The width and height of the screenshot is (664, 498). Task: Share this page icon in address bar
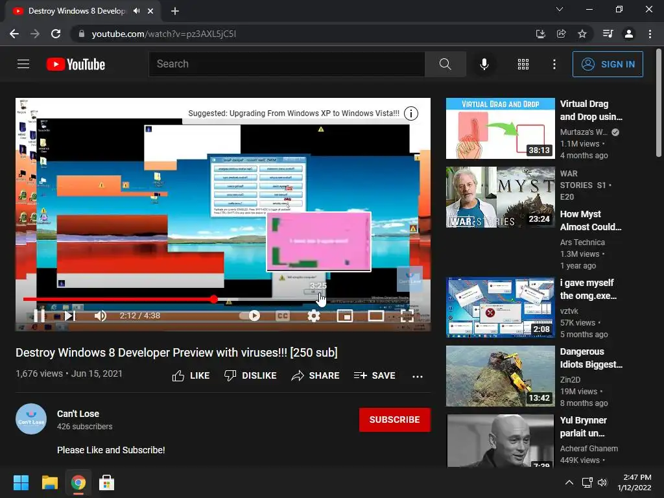(561, 34)
